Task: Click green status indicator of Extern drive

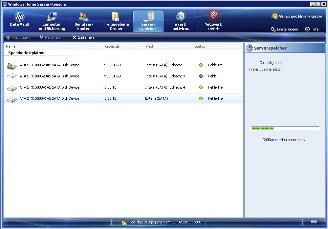Action: tap(201, 98)
